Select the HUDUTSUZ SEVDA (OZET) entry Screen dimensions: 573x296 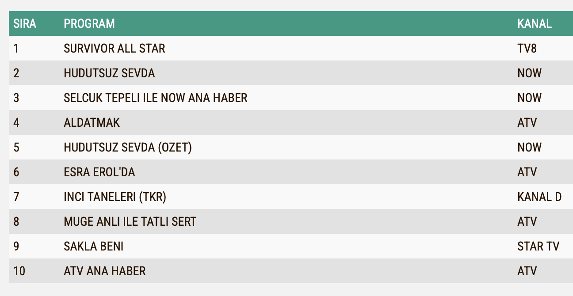127,147
